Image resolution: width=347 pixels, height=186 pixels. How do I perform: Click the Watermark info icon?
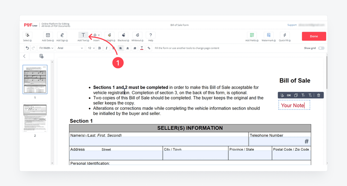click(x=275, y=41)
